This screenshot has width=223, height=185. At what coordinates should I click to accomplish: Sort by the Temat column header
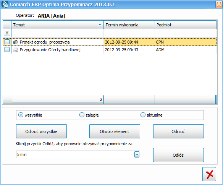pos(57,25)
